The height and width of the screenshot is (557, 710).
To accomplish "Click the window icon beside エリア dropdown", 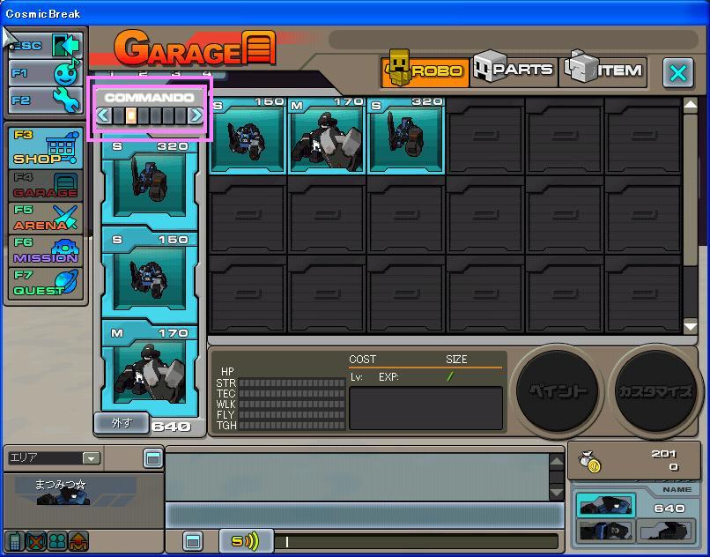I will 152,458.
